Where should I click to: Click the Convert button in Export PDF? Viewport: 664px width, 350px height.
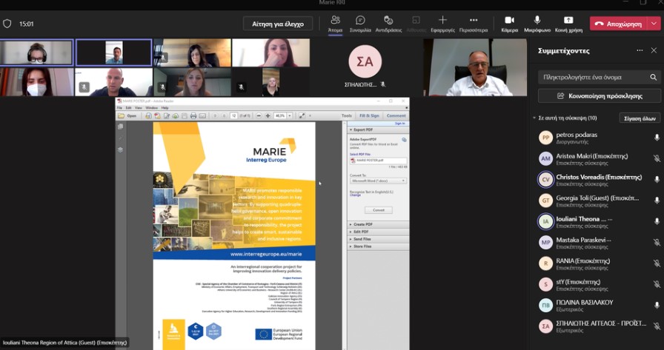(379, 210)
